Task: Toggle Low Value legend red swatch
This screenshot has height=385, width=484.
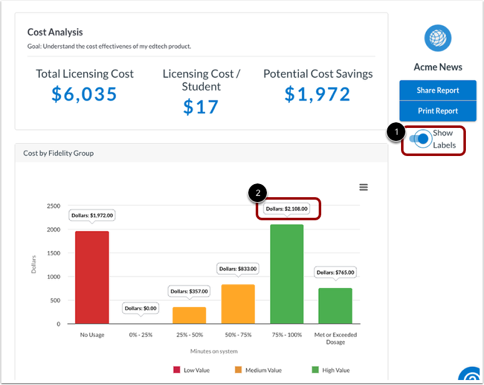Action: (x=177, y=370)
